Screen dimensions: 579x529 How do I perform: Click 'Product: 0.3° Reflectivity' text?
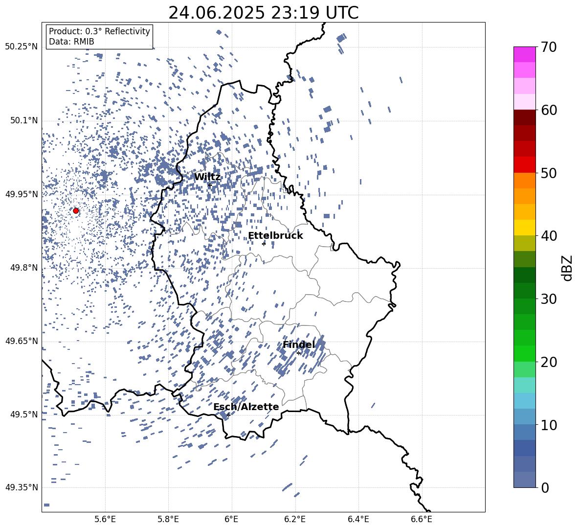(x=99, y=31)
